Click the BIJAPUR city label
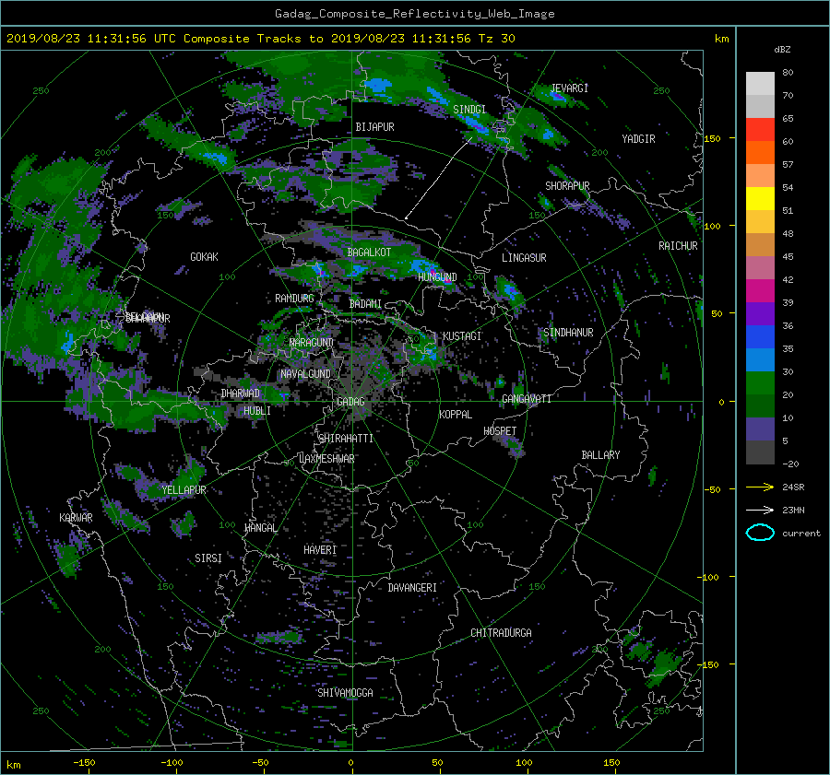 pos(374,126)
